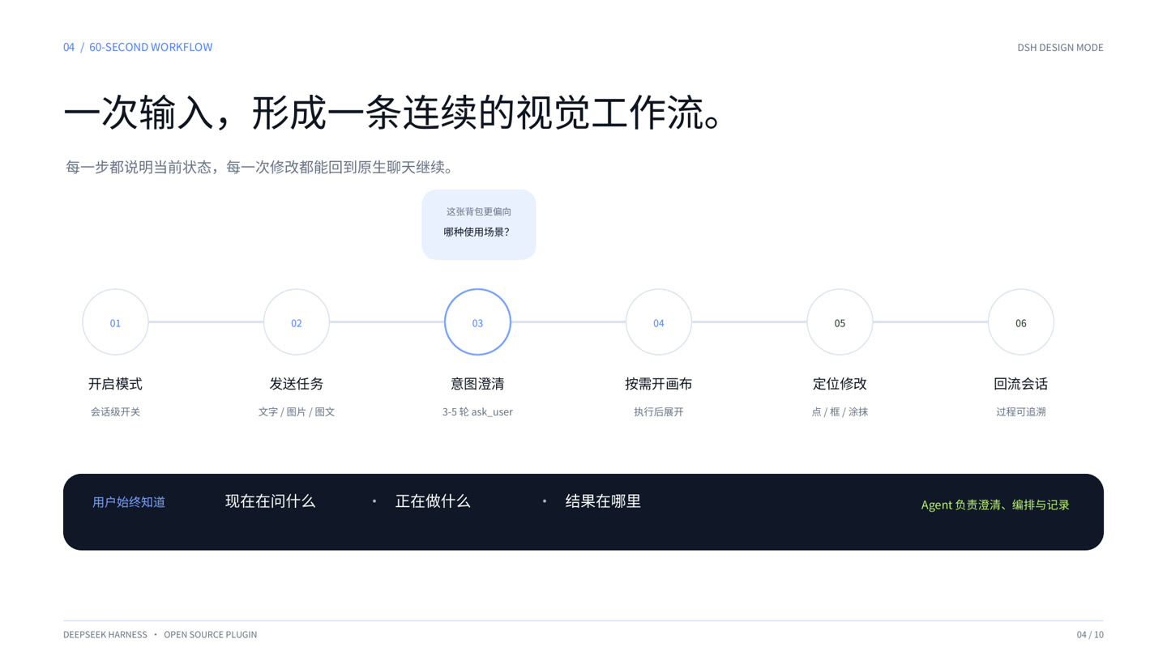Screen dimensions: 1167x656
Task: Click the 这张背包更偏向 line in the bubble
Action: click(x=479, y=211)
